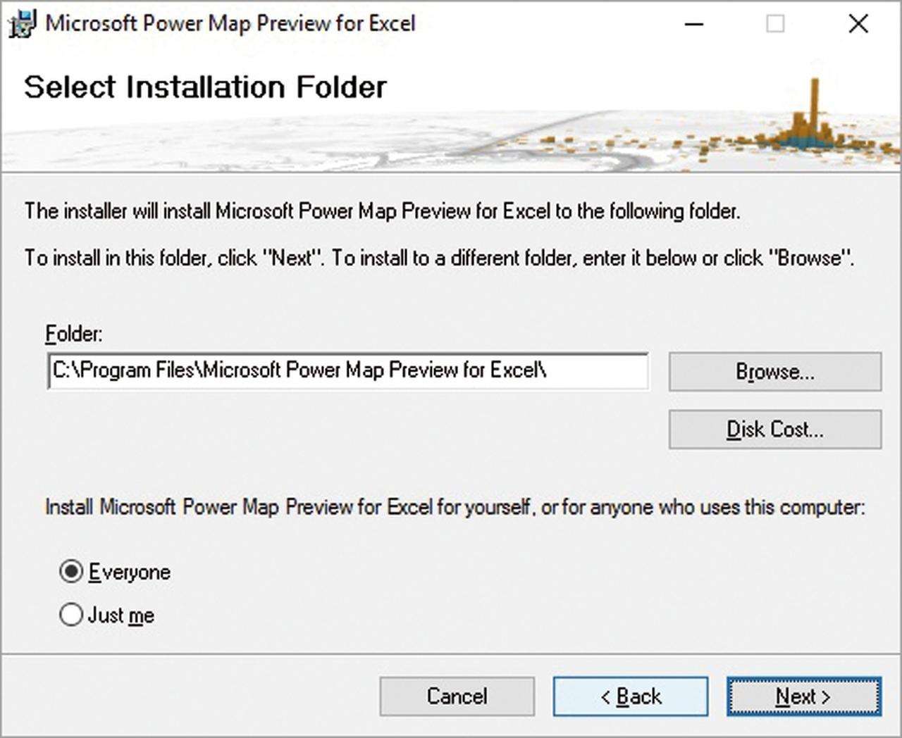Open the Browse folder dialog
Screen dimensions: 902x738
(774, 371)
